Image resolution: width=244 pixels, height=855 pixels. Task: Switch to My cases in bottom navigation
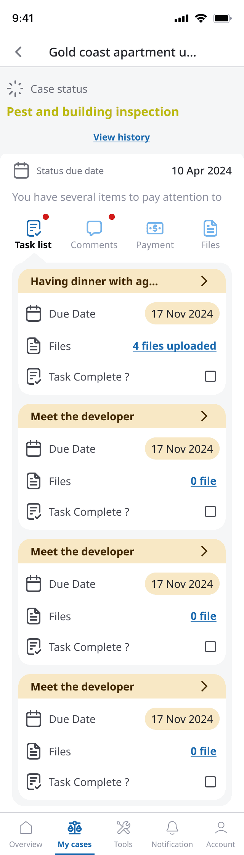(x=75, y=834)
